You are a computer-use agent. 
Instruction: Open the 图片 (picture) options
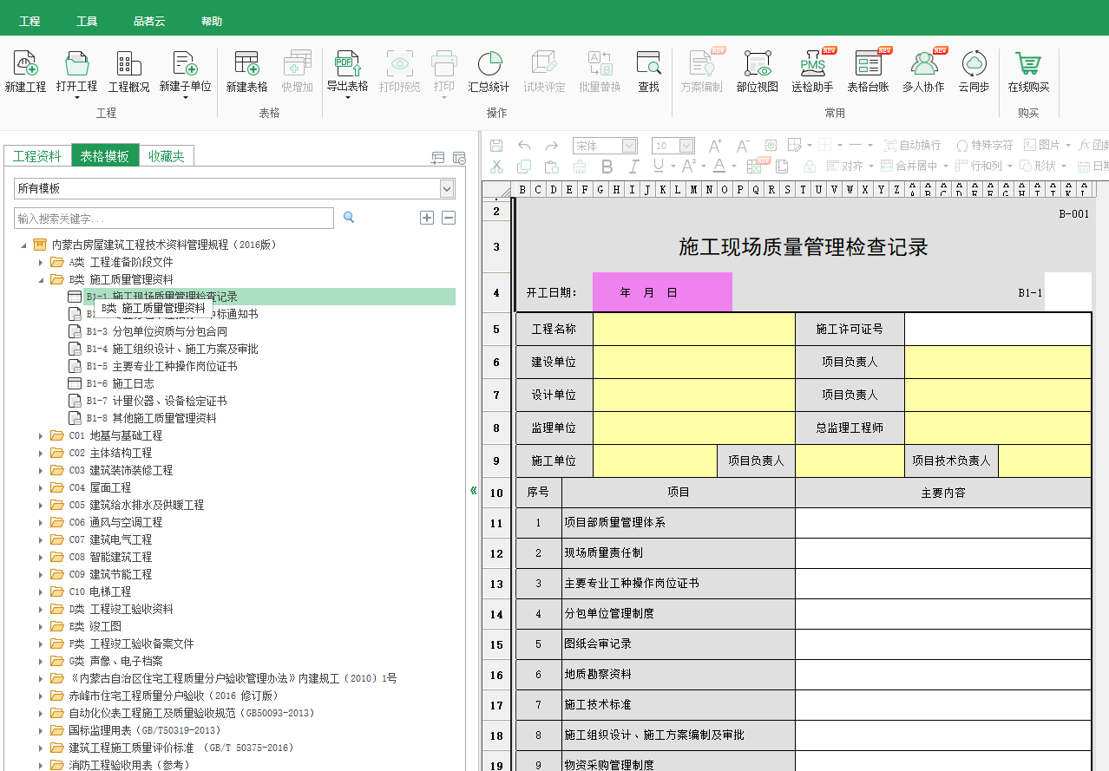(1046, 146)
